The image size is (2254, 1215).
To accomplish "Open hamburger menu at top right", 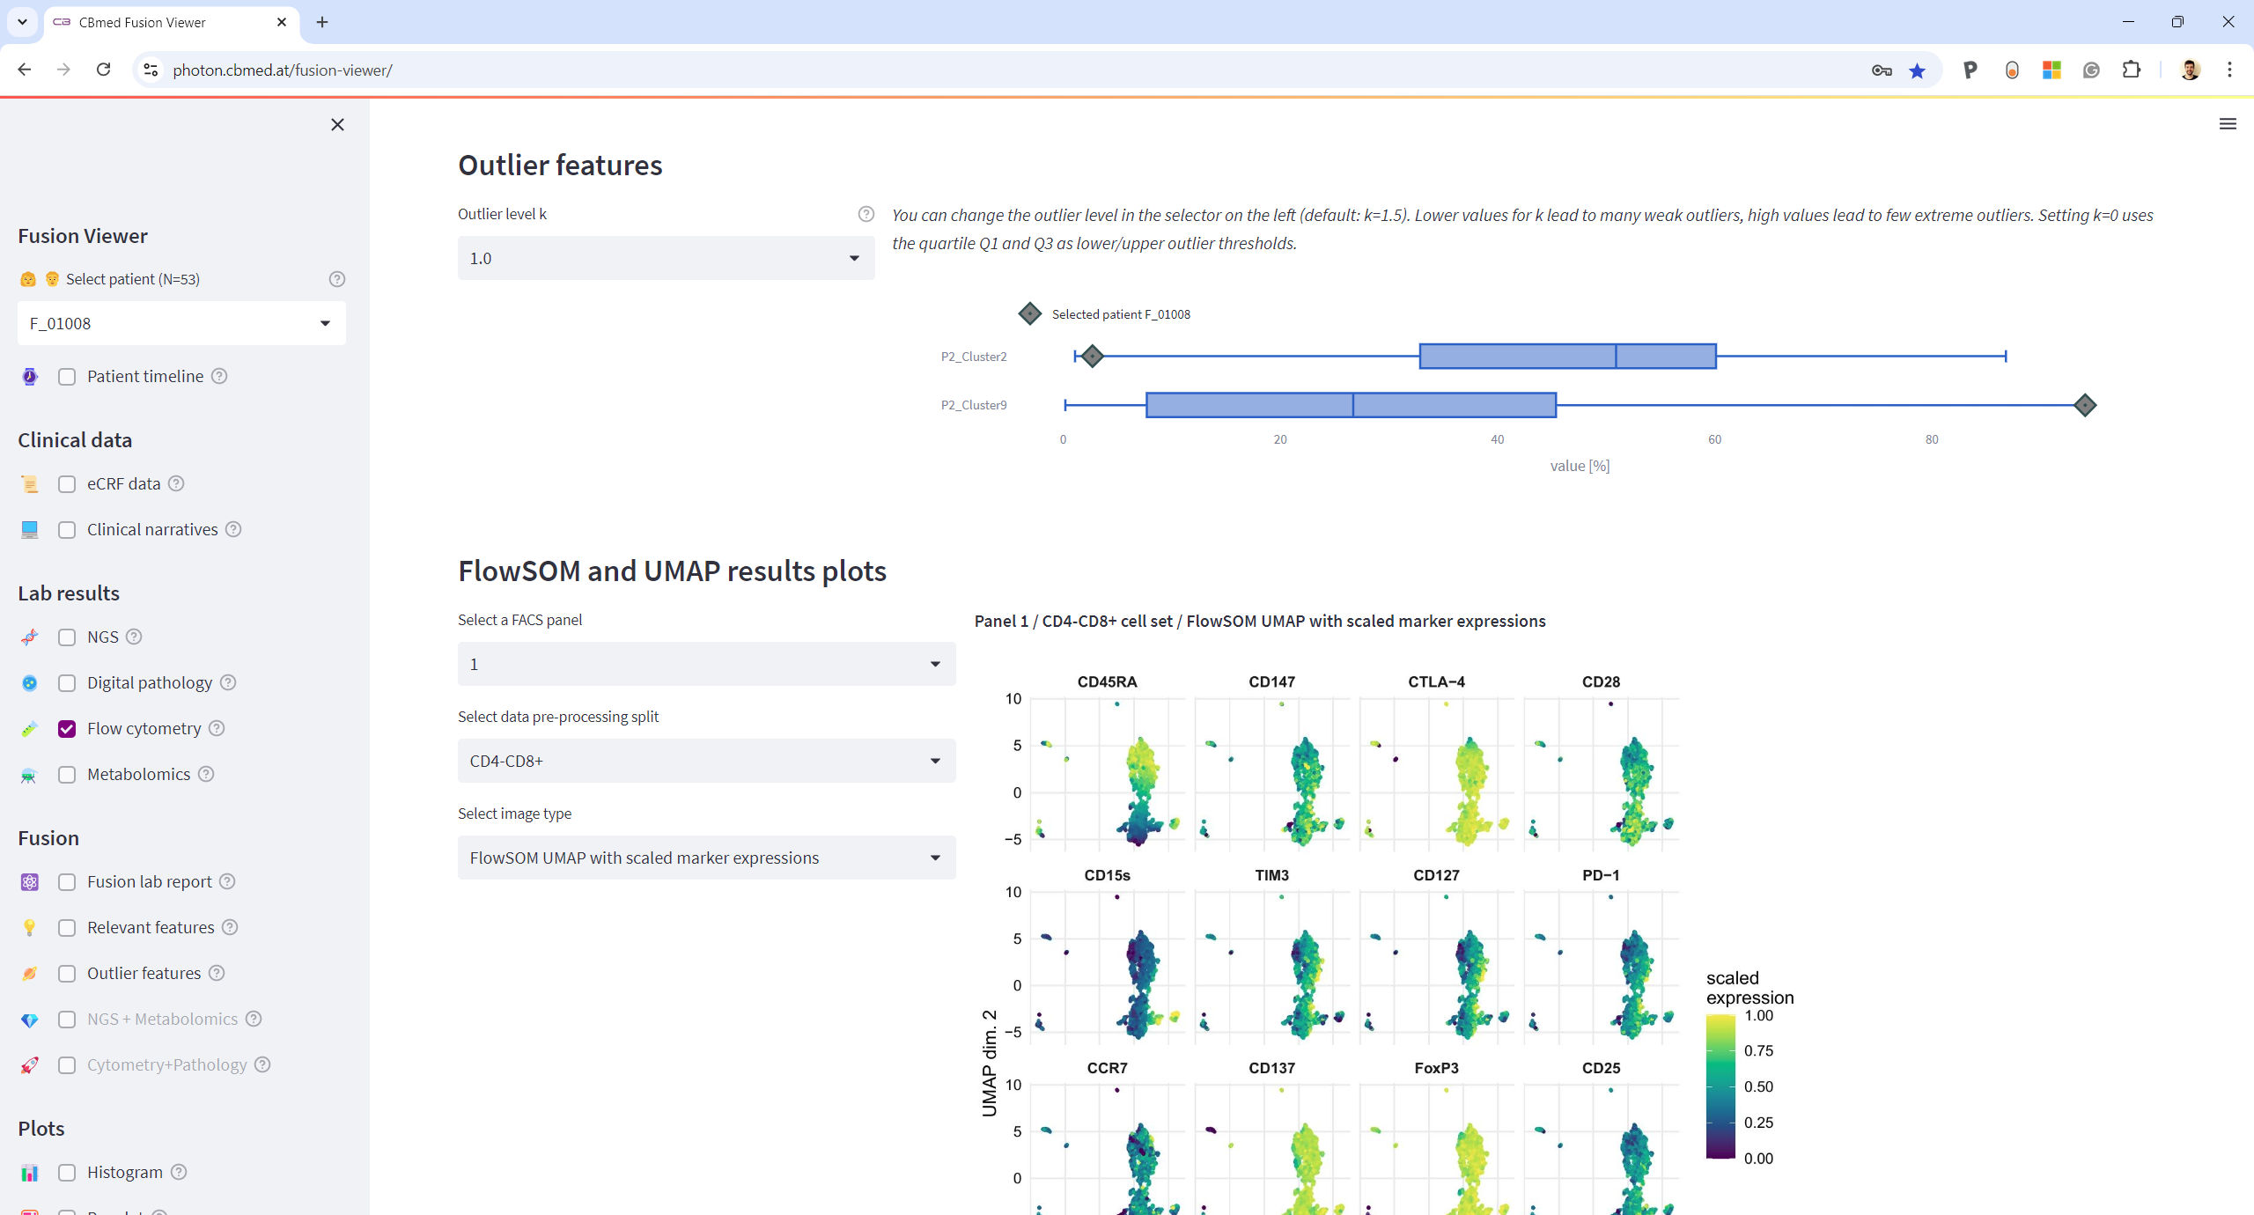I will point(2227,124).
